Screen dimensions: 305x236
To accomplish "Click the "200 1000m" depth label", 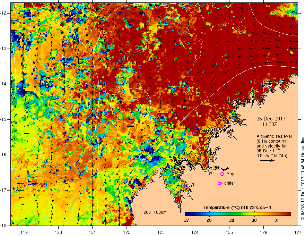I will (x=155, y=212).
